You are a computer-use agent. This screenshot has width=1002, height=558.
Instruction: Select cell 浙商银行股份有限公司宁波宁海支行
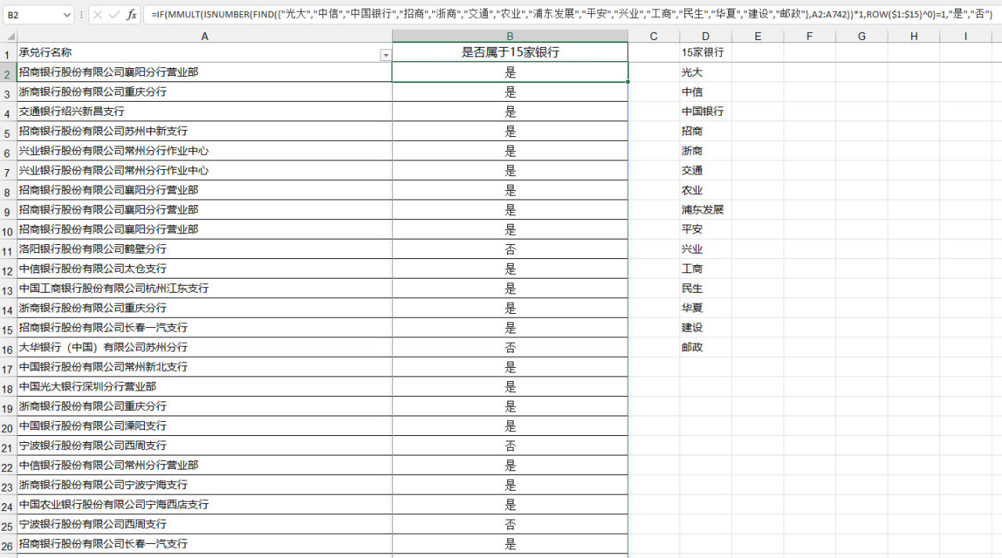204,484
